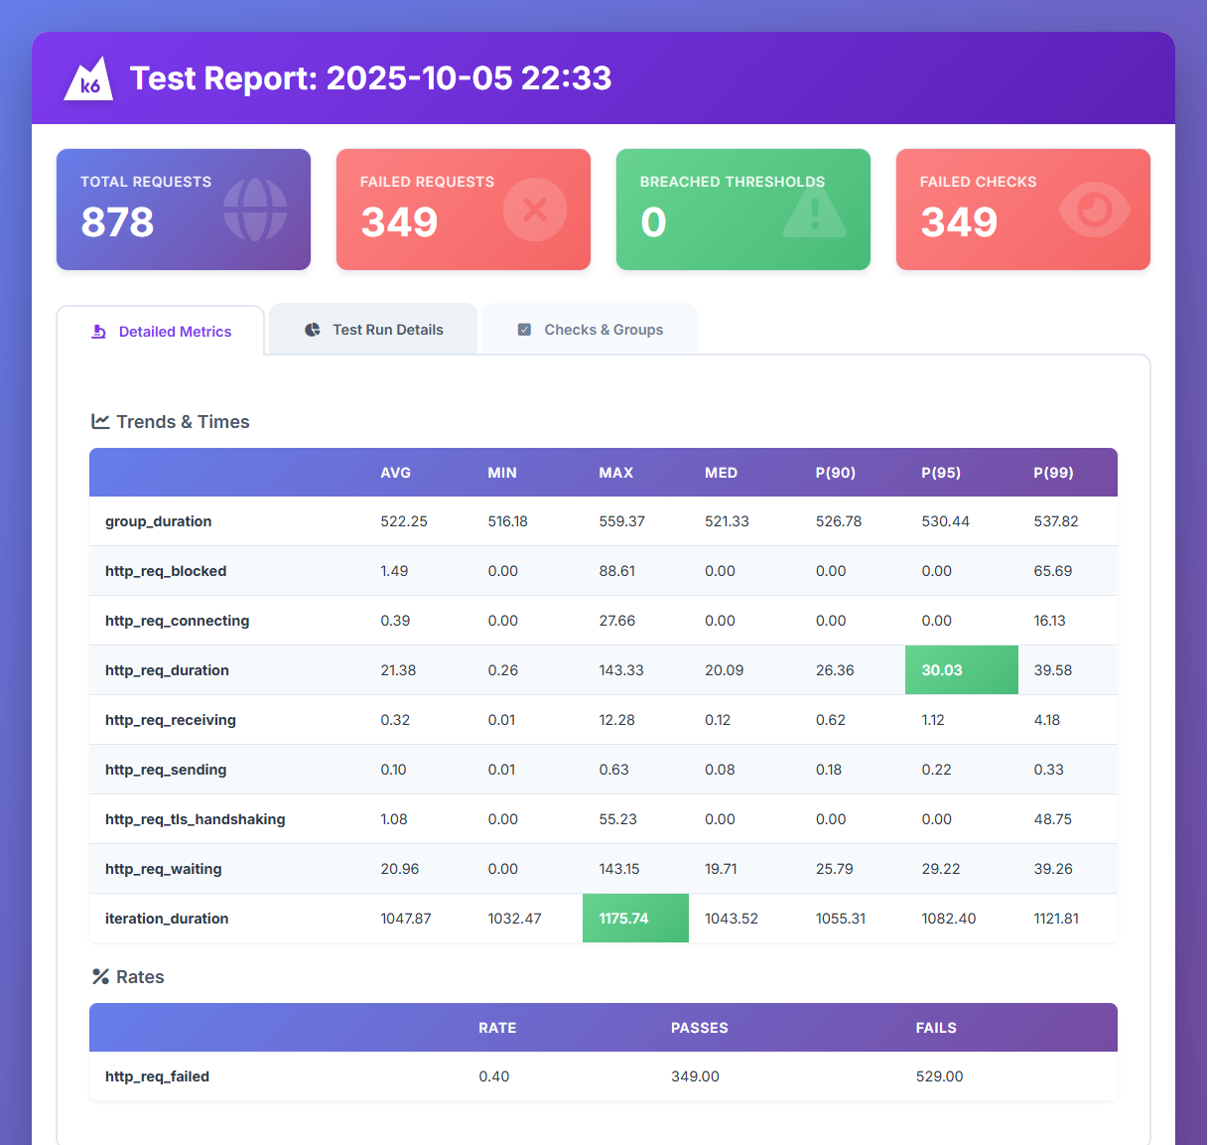This screenshot has height=1145, width=1208.
Task: Open the Checks & Groups tab
Action: click(x=590, y=330)
